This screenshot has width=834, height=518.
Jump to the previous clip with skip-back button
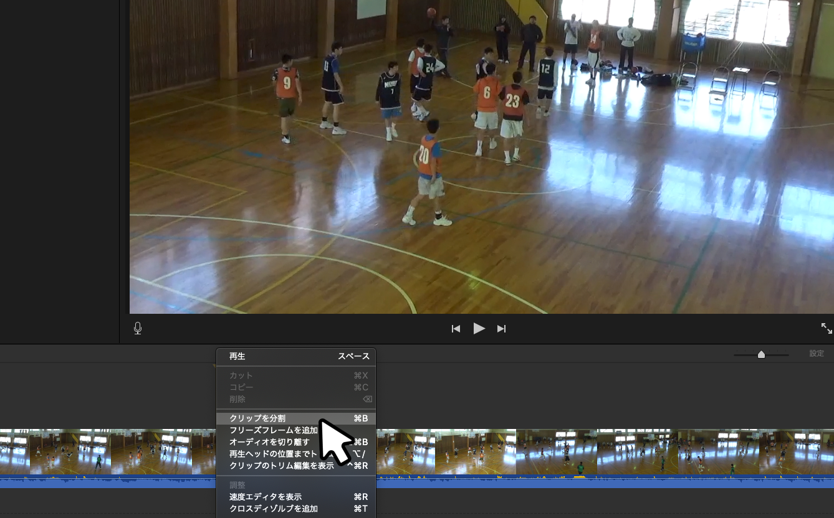click(456, 329)
